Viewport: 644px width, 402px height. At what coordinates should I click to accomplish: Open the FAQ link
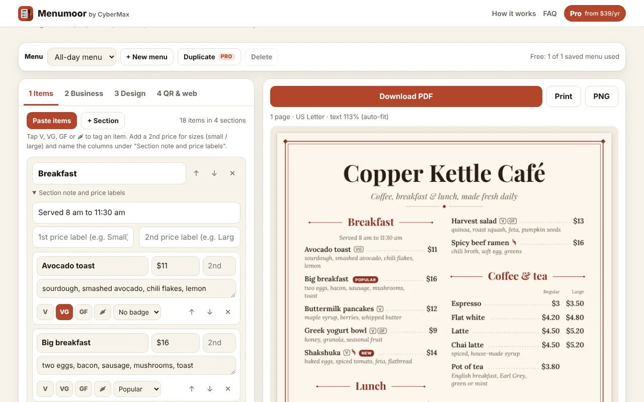[x=550, y=14]
